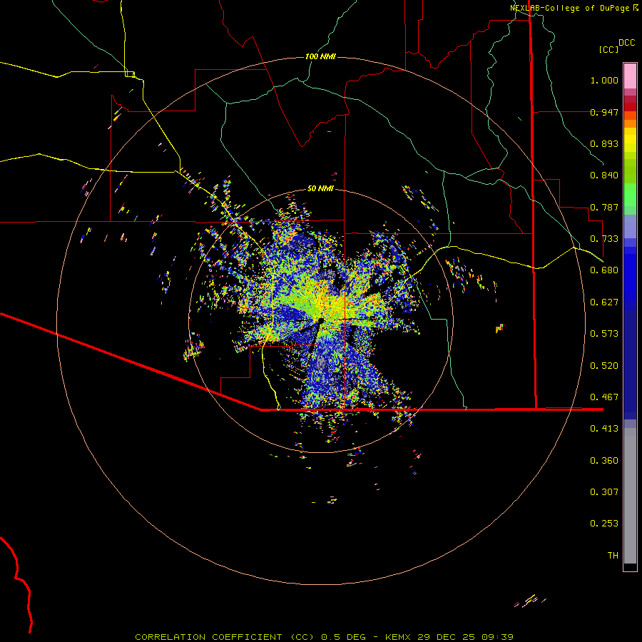Viewport: 642px width, 642px height.
Task: Click the 0.840 color scale value
Action: 604,175
